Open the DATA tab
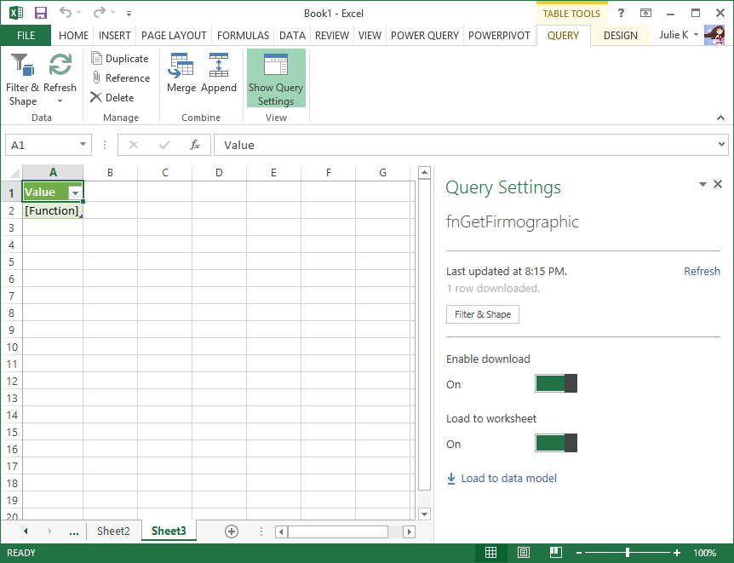The width and height of the screenshot is (734, 563). pos(292,36)
